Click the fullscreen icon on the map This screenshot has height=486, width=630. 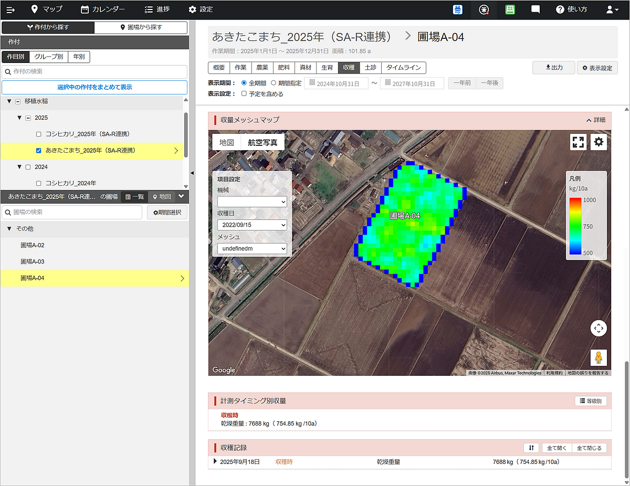(578, 142)
